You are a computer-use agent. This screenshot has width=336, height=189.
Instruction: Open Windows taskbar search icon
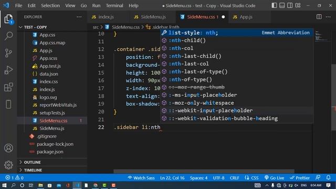tap(13, 185)
